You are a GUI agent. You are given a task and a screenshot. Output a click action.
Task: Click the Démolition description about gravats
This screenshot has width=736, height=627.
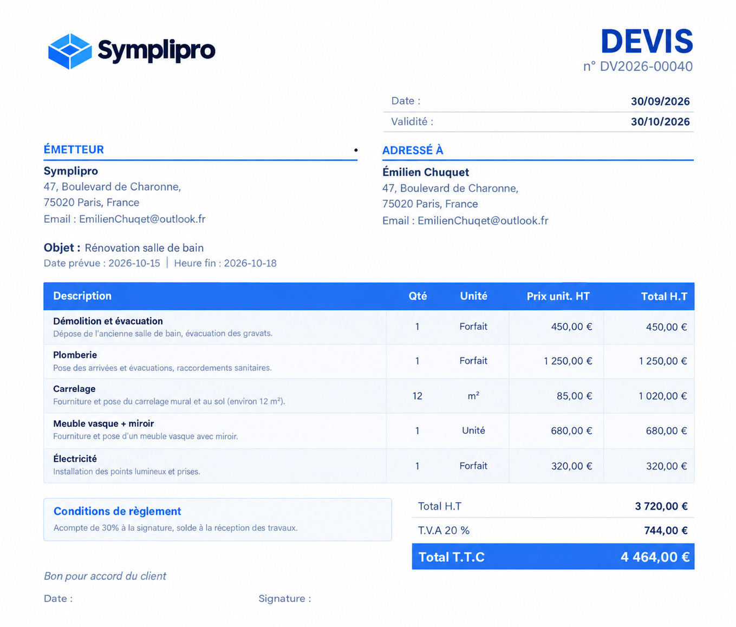(x=162, y=334)
